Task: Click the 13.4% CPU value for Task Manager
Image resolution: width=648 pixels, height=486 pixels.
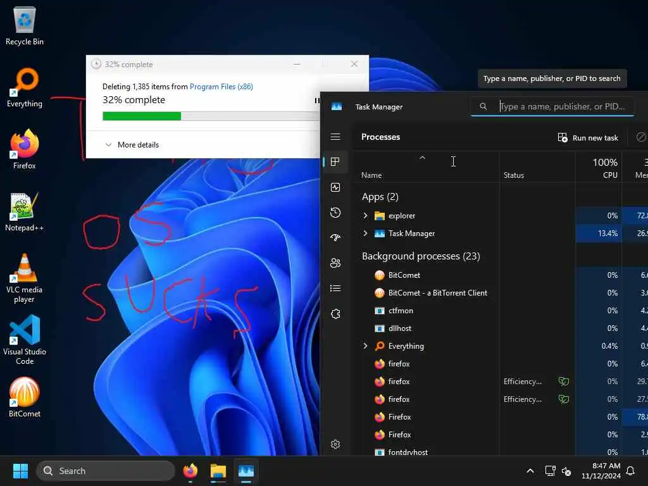Action: [607, 234]
